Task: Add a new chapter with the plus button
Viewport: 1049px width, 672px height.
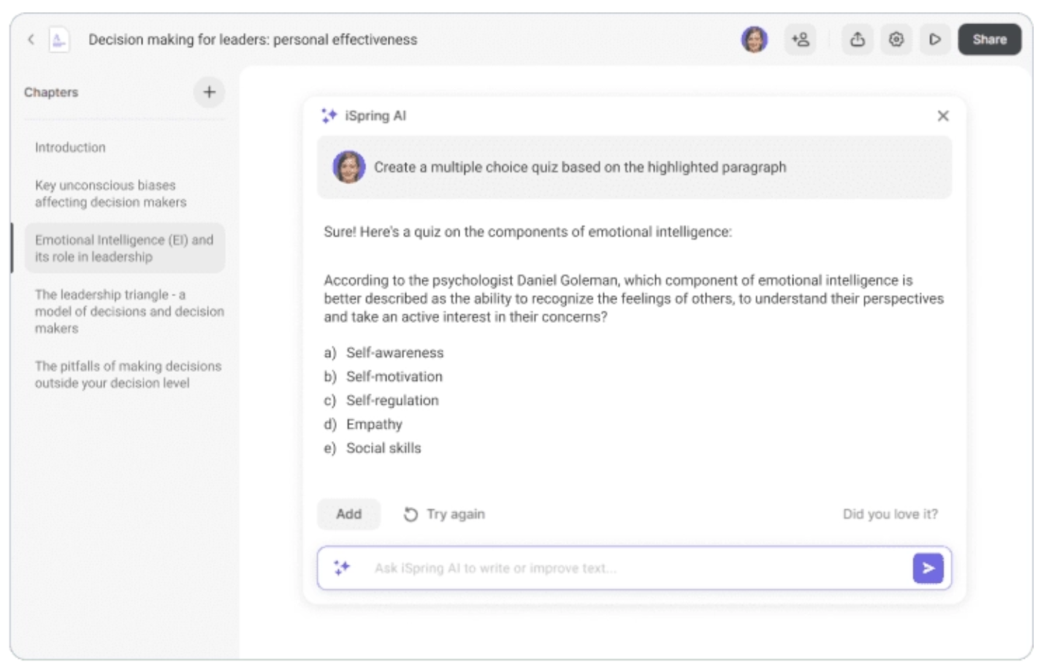Action: [x=209, y=92]
